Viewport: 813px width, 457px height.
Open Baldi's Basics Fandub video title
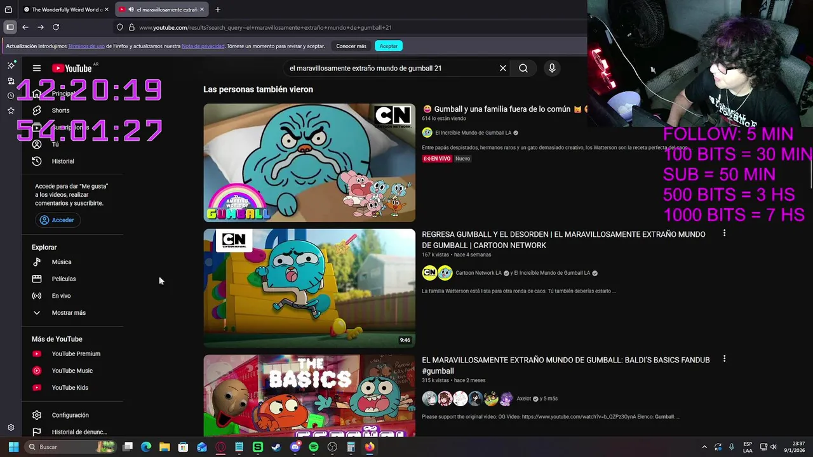click(566, 366)
